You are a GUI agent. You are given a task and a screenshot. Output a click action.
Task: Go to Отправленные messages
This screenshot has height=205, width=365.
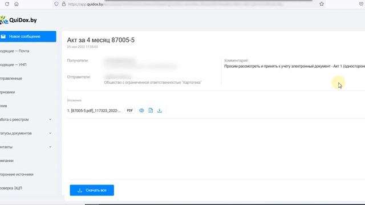11,79
